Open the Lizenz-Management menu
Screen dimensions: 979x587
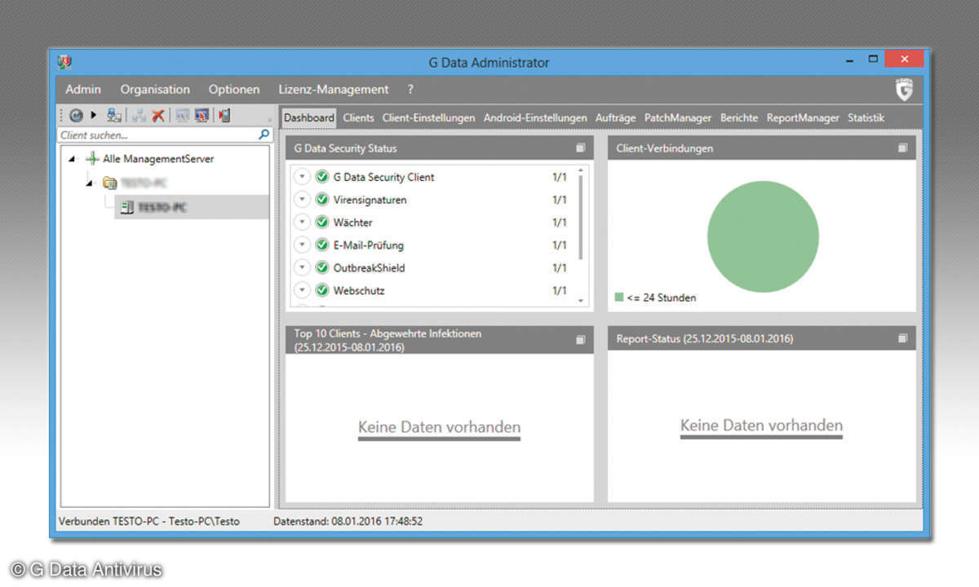(x=334, y=90)
